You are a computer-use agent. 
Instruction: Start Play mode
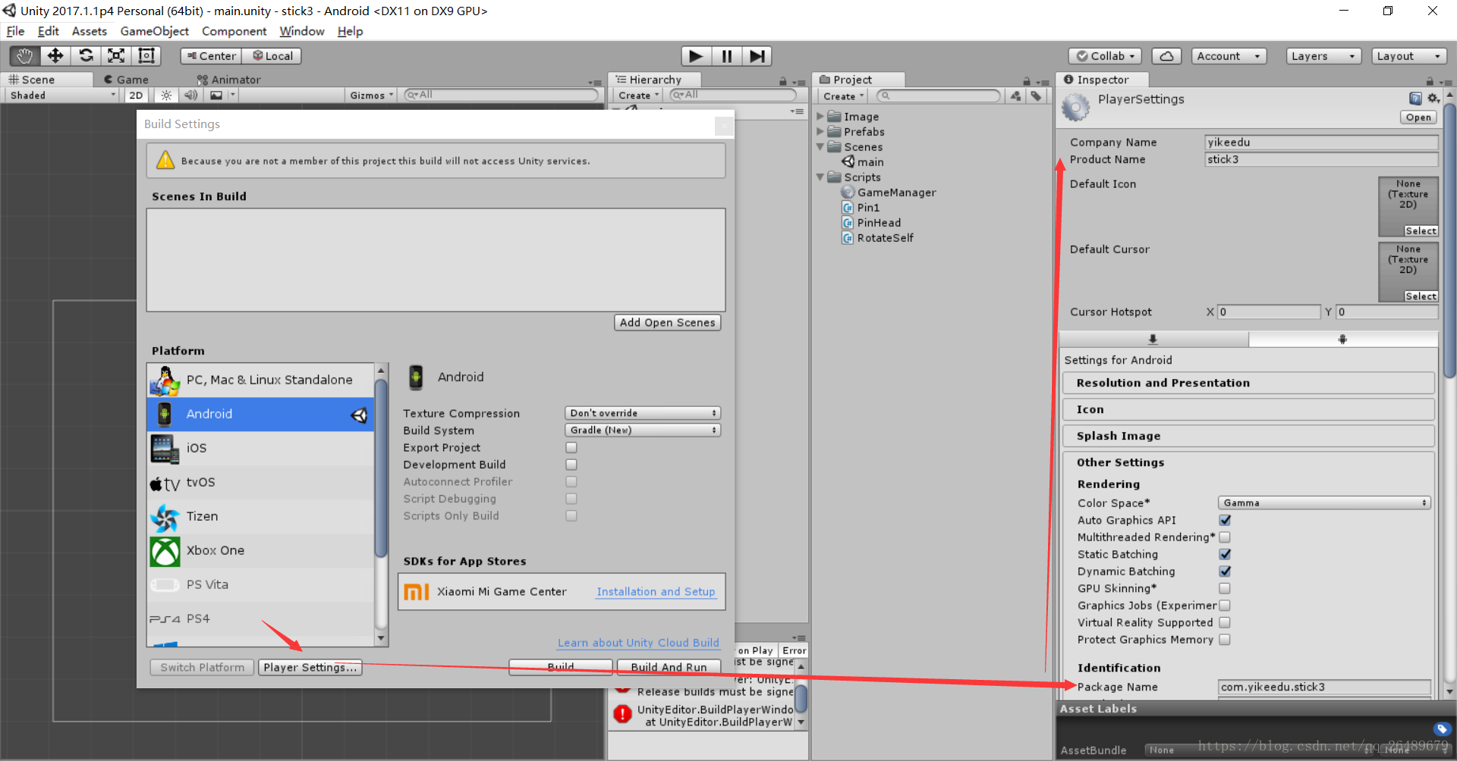tap(696, 56)
